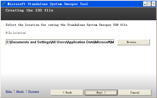Go to the Next step of wizard

pyautogui.click(x=101, y=92)
